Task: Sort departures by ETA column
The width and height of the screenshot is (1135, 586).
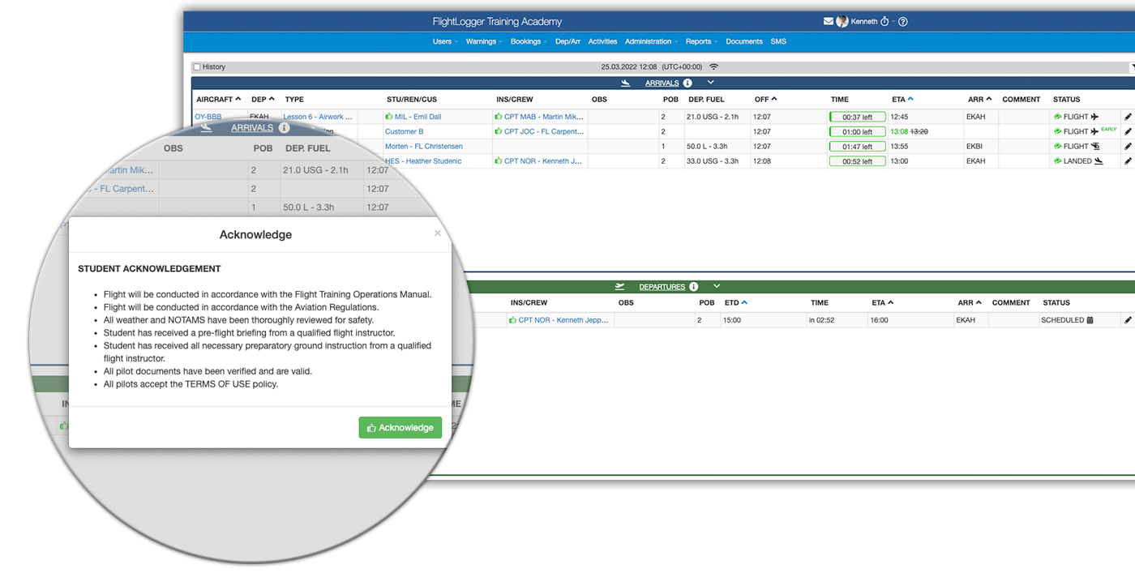Action: (x=883, y=303)
